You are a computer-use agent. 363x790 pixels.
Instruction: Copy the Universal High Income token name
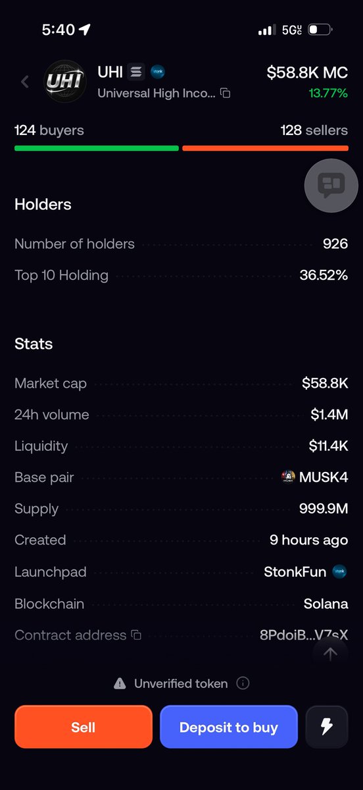point(226,93)
